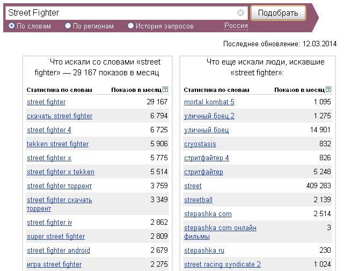Click the '409 283' impressions value

click(319, 186)
